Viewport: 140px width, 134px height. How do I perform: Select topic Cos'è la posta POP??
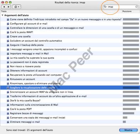pos(21,109)
